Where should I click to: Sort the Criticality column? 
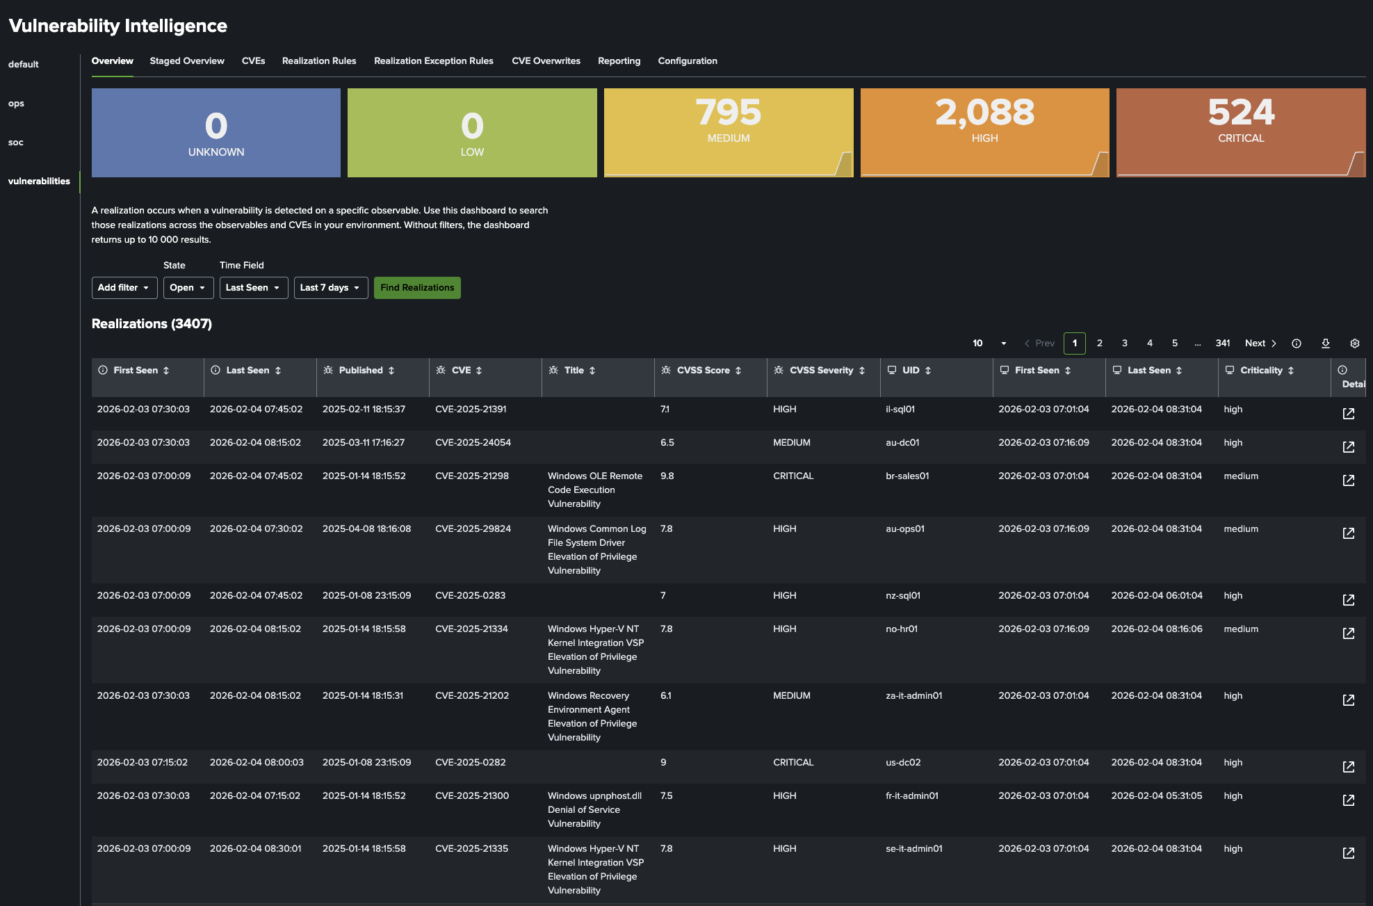(1292, 370)
